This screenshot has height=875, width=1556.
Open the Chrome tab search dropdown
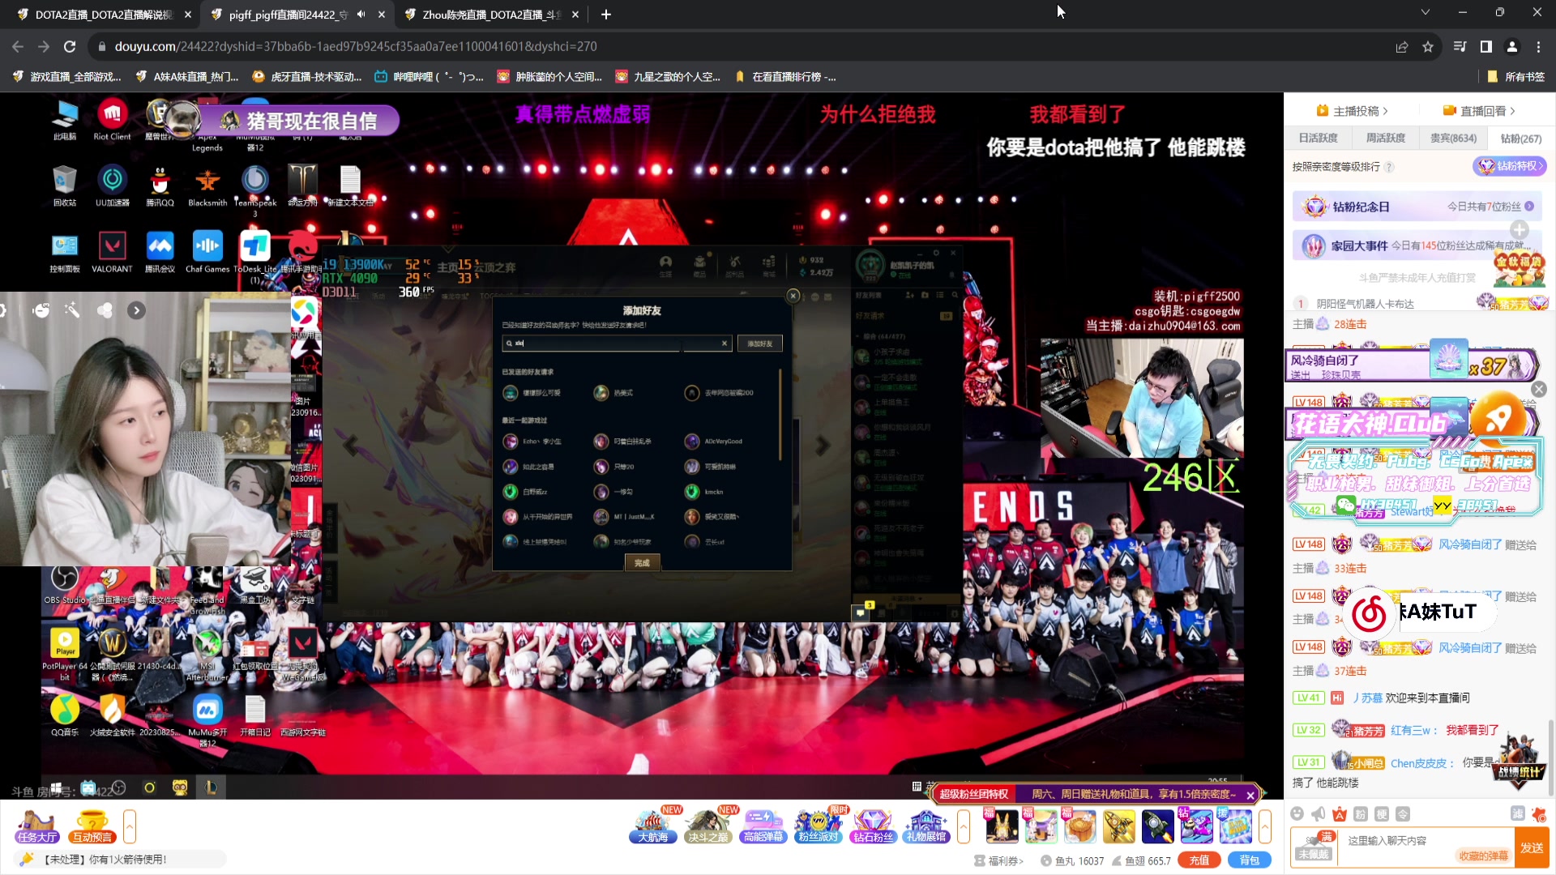click(1426, 12)
